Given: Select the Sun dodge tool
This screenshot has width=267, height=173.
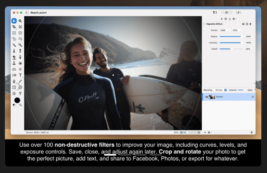Looking at the screenshot, I should pos(20,69).
